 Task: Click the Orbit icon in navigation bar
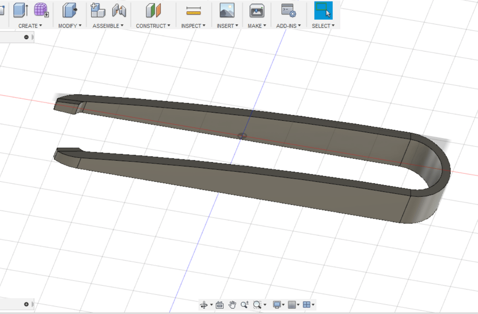[x=204, y=304]
